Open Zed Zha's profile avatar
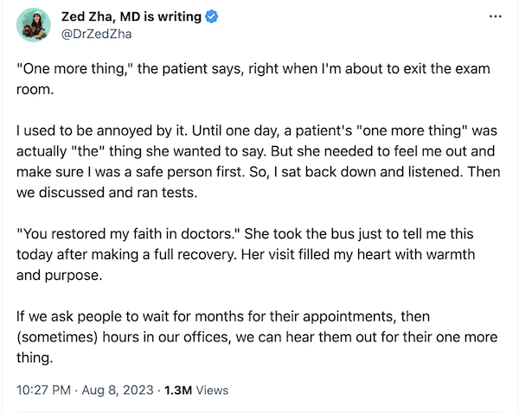 coord(35,25)
